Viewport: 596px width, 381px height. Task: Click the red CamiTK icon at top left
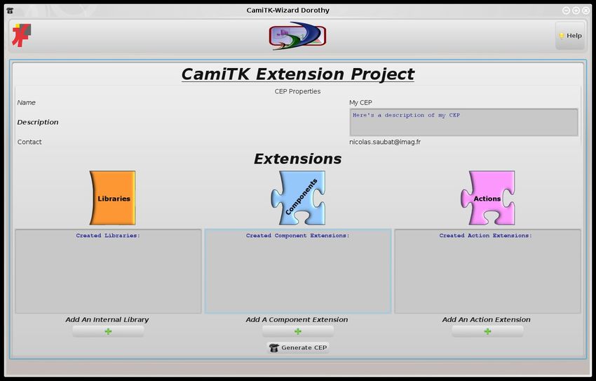pos(21,35)
